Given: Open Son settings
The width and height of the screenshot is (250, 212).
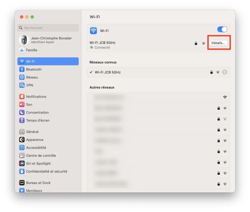Looking at the screenshot, I should [48, 104].
